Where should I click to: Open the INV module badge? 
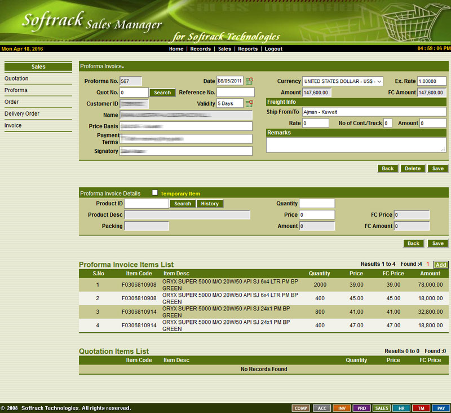click(341, 408)
